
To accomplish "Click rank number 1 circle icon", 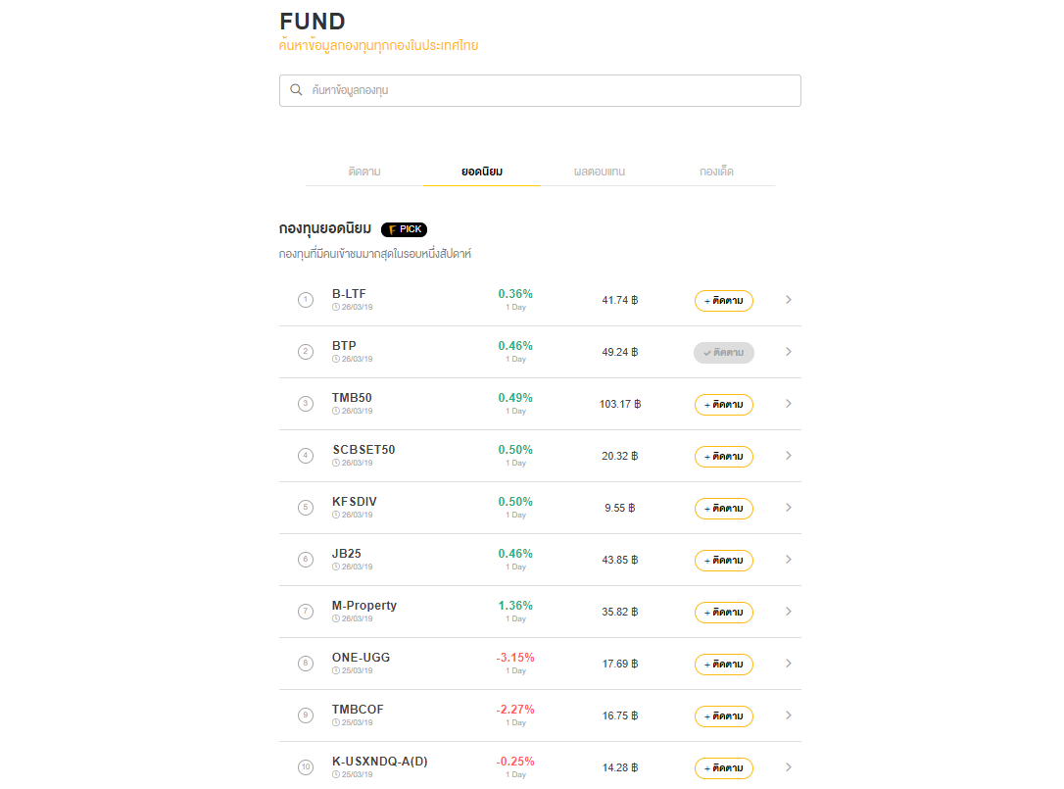I will click(306, 300).
